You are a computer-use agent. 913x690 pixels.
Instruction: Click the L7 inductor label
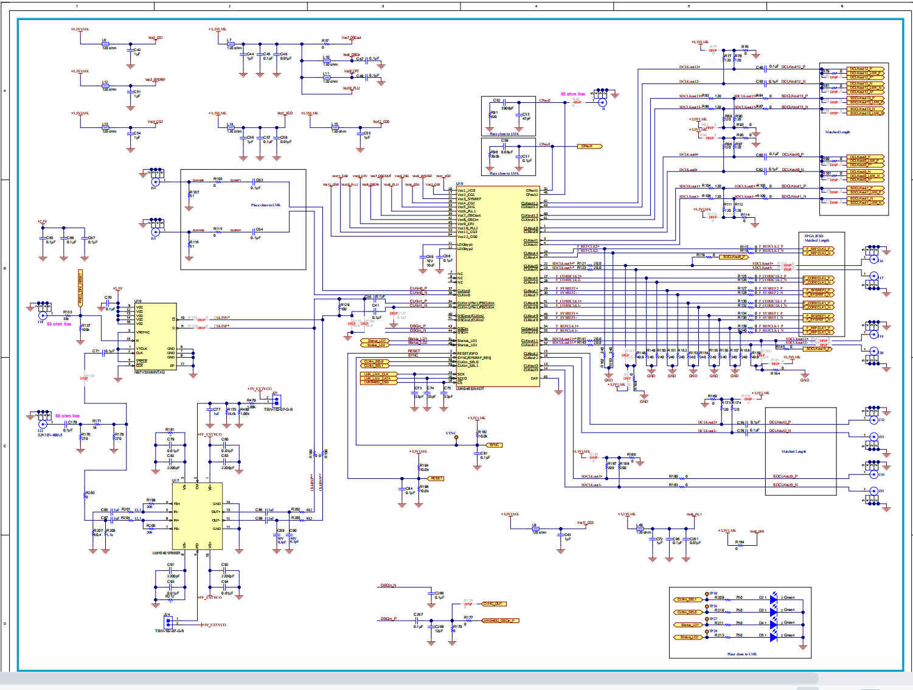coord(229,40)
